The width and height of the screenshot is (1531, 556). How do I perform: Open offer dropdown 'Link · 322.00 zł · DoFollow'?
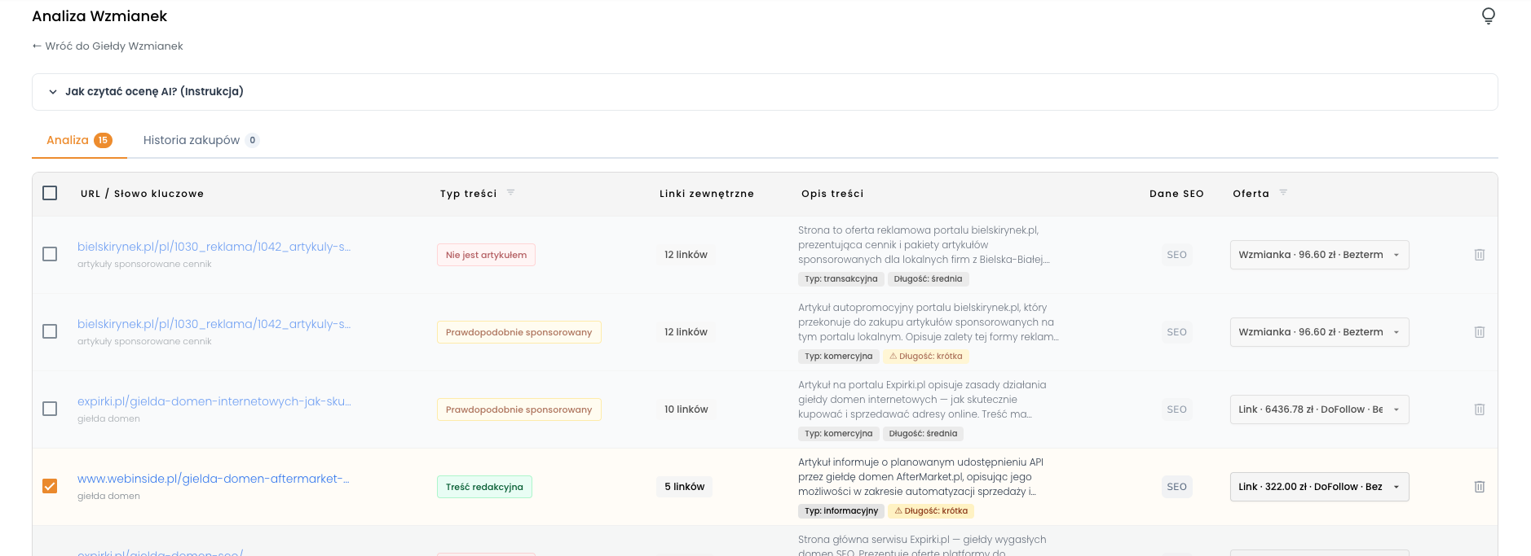pyautogui.click(x=1319, y=487)
